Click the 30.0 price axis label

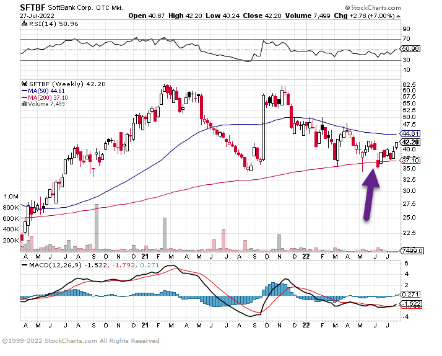tap(409, 191)
